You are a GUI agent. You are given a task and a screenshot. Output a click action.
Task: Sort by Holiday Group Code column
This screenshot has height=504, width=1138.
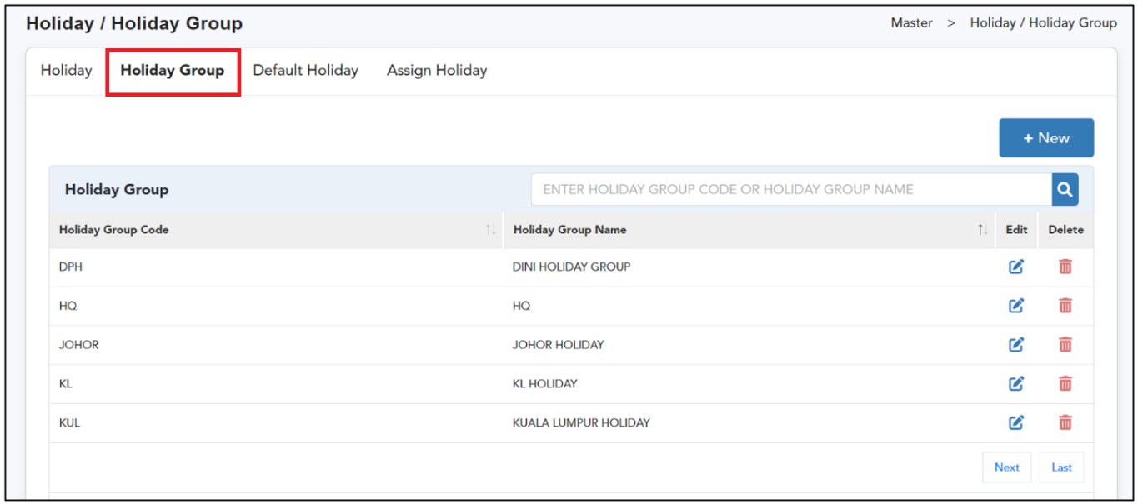tap(490, 230)
